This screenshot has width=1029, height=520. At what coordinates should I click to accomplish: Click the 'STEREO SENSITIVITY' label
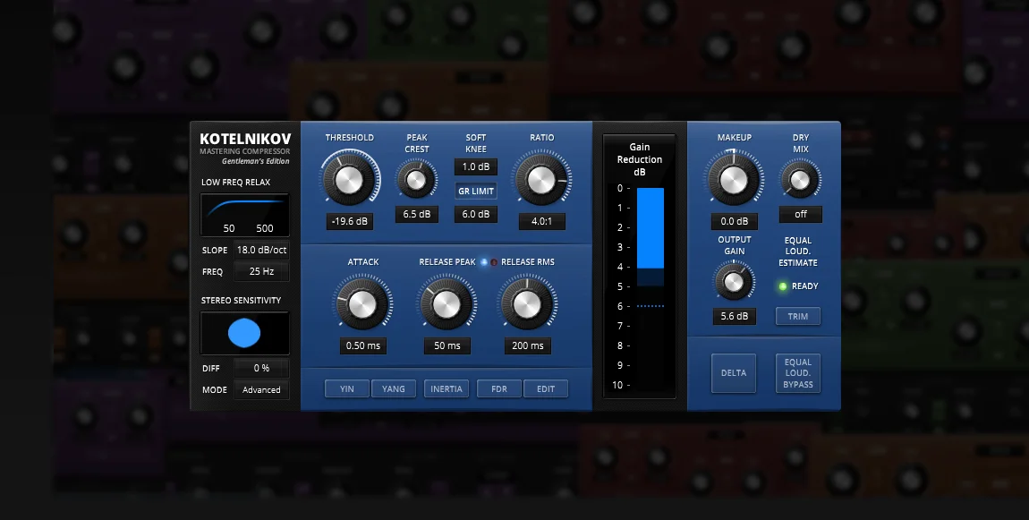[241, 300]
